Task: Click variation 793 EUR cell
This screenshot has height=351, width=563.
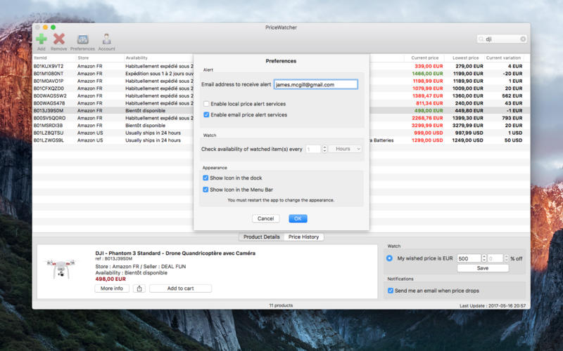Action: pyautogui.click(x=512, y=118)
